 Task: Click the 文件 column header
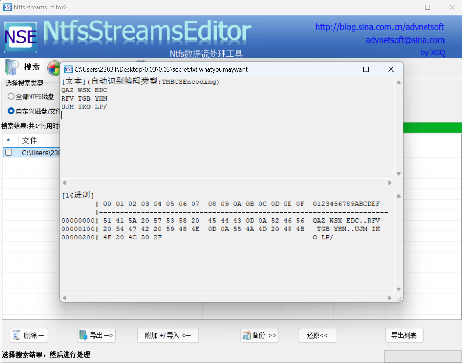[x=30, y=141]
